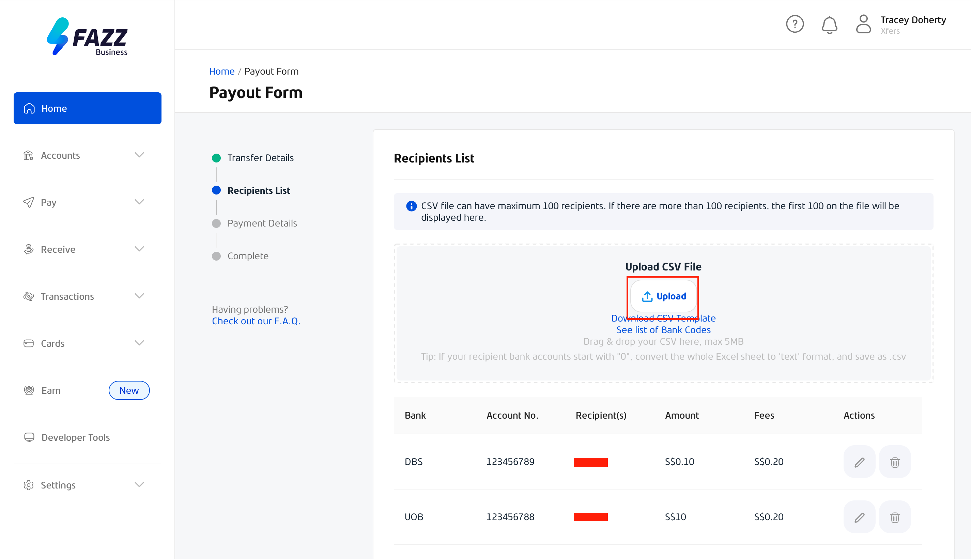Click the Account No. column header
Screen dimensions: 971x559
click(x=512, y=415)
